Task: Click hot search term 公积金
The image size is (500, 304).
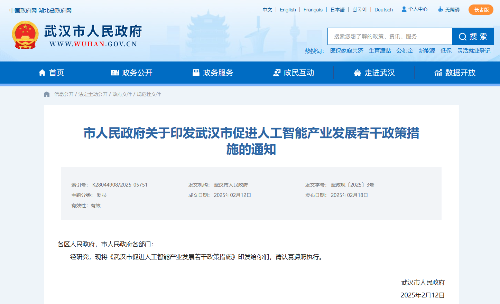Action: [x=405, y=51]
